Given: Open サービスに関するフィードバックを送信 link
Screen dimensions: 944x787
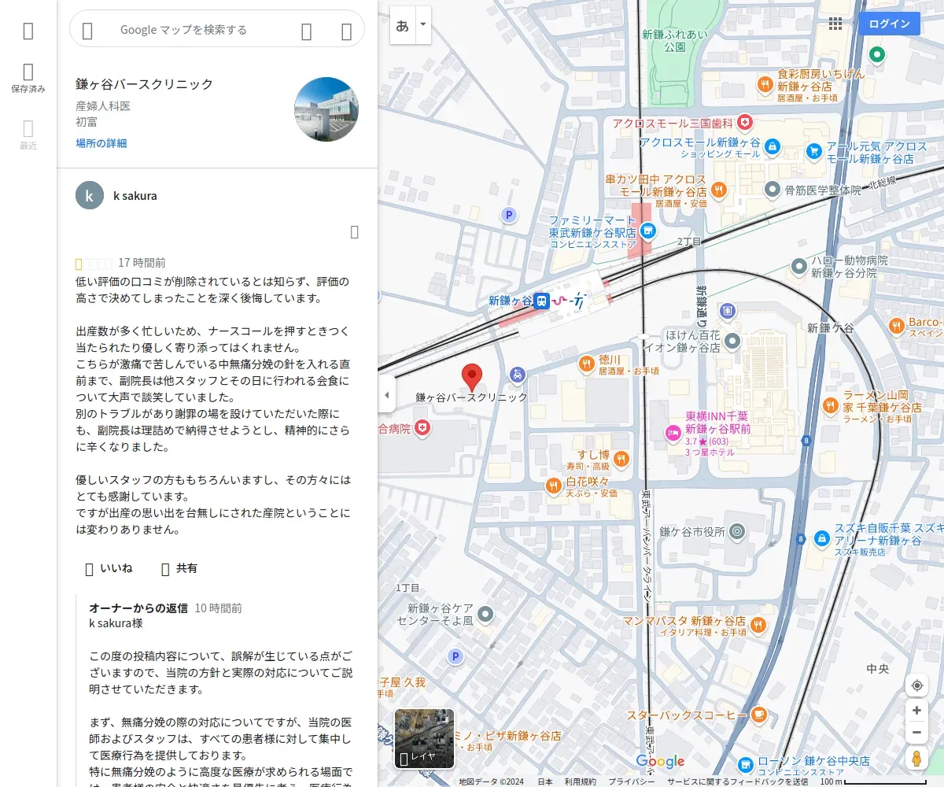Looking at the screenshot, I should click(737, 781).
